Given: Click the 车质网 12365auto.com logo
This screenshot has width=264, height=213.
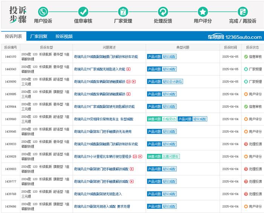Looking at the screenshot, I should click(x=235, y=37).
